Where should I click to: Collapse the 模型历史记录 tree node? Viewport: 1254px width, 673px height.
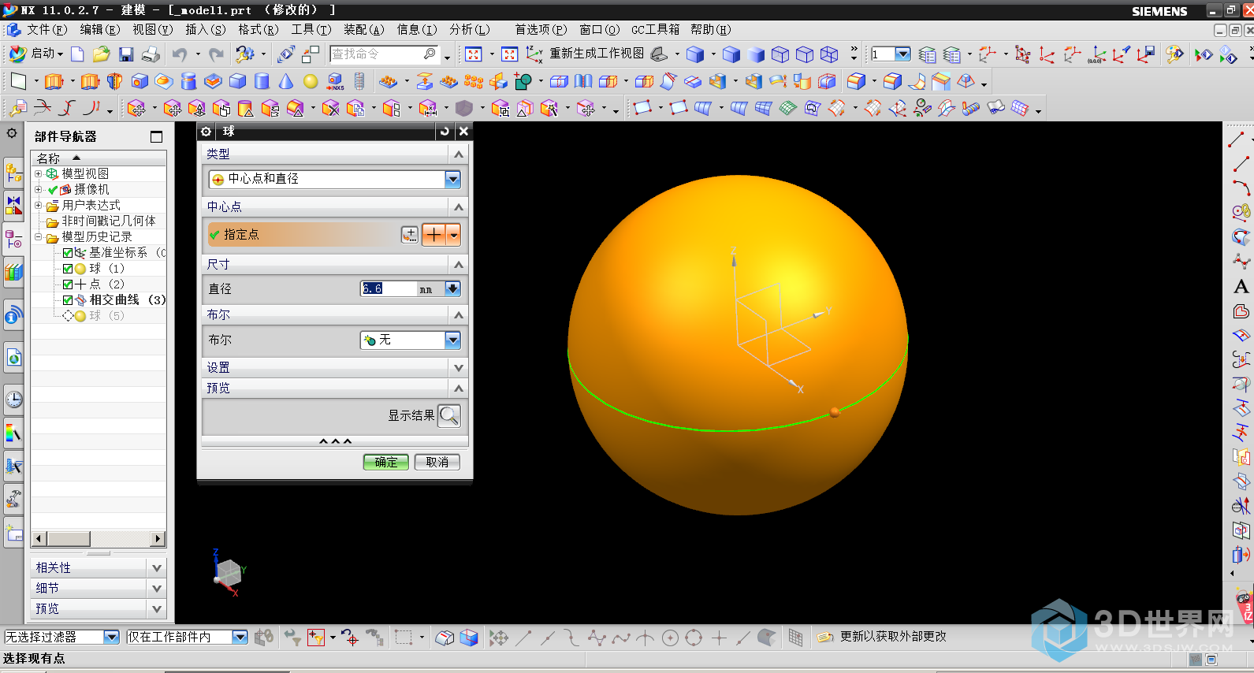38,236
